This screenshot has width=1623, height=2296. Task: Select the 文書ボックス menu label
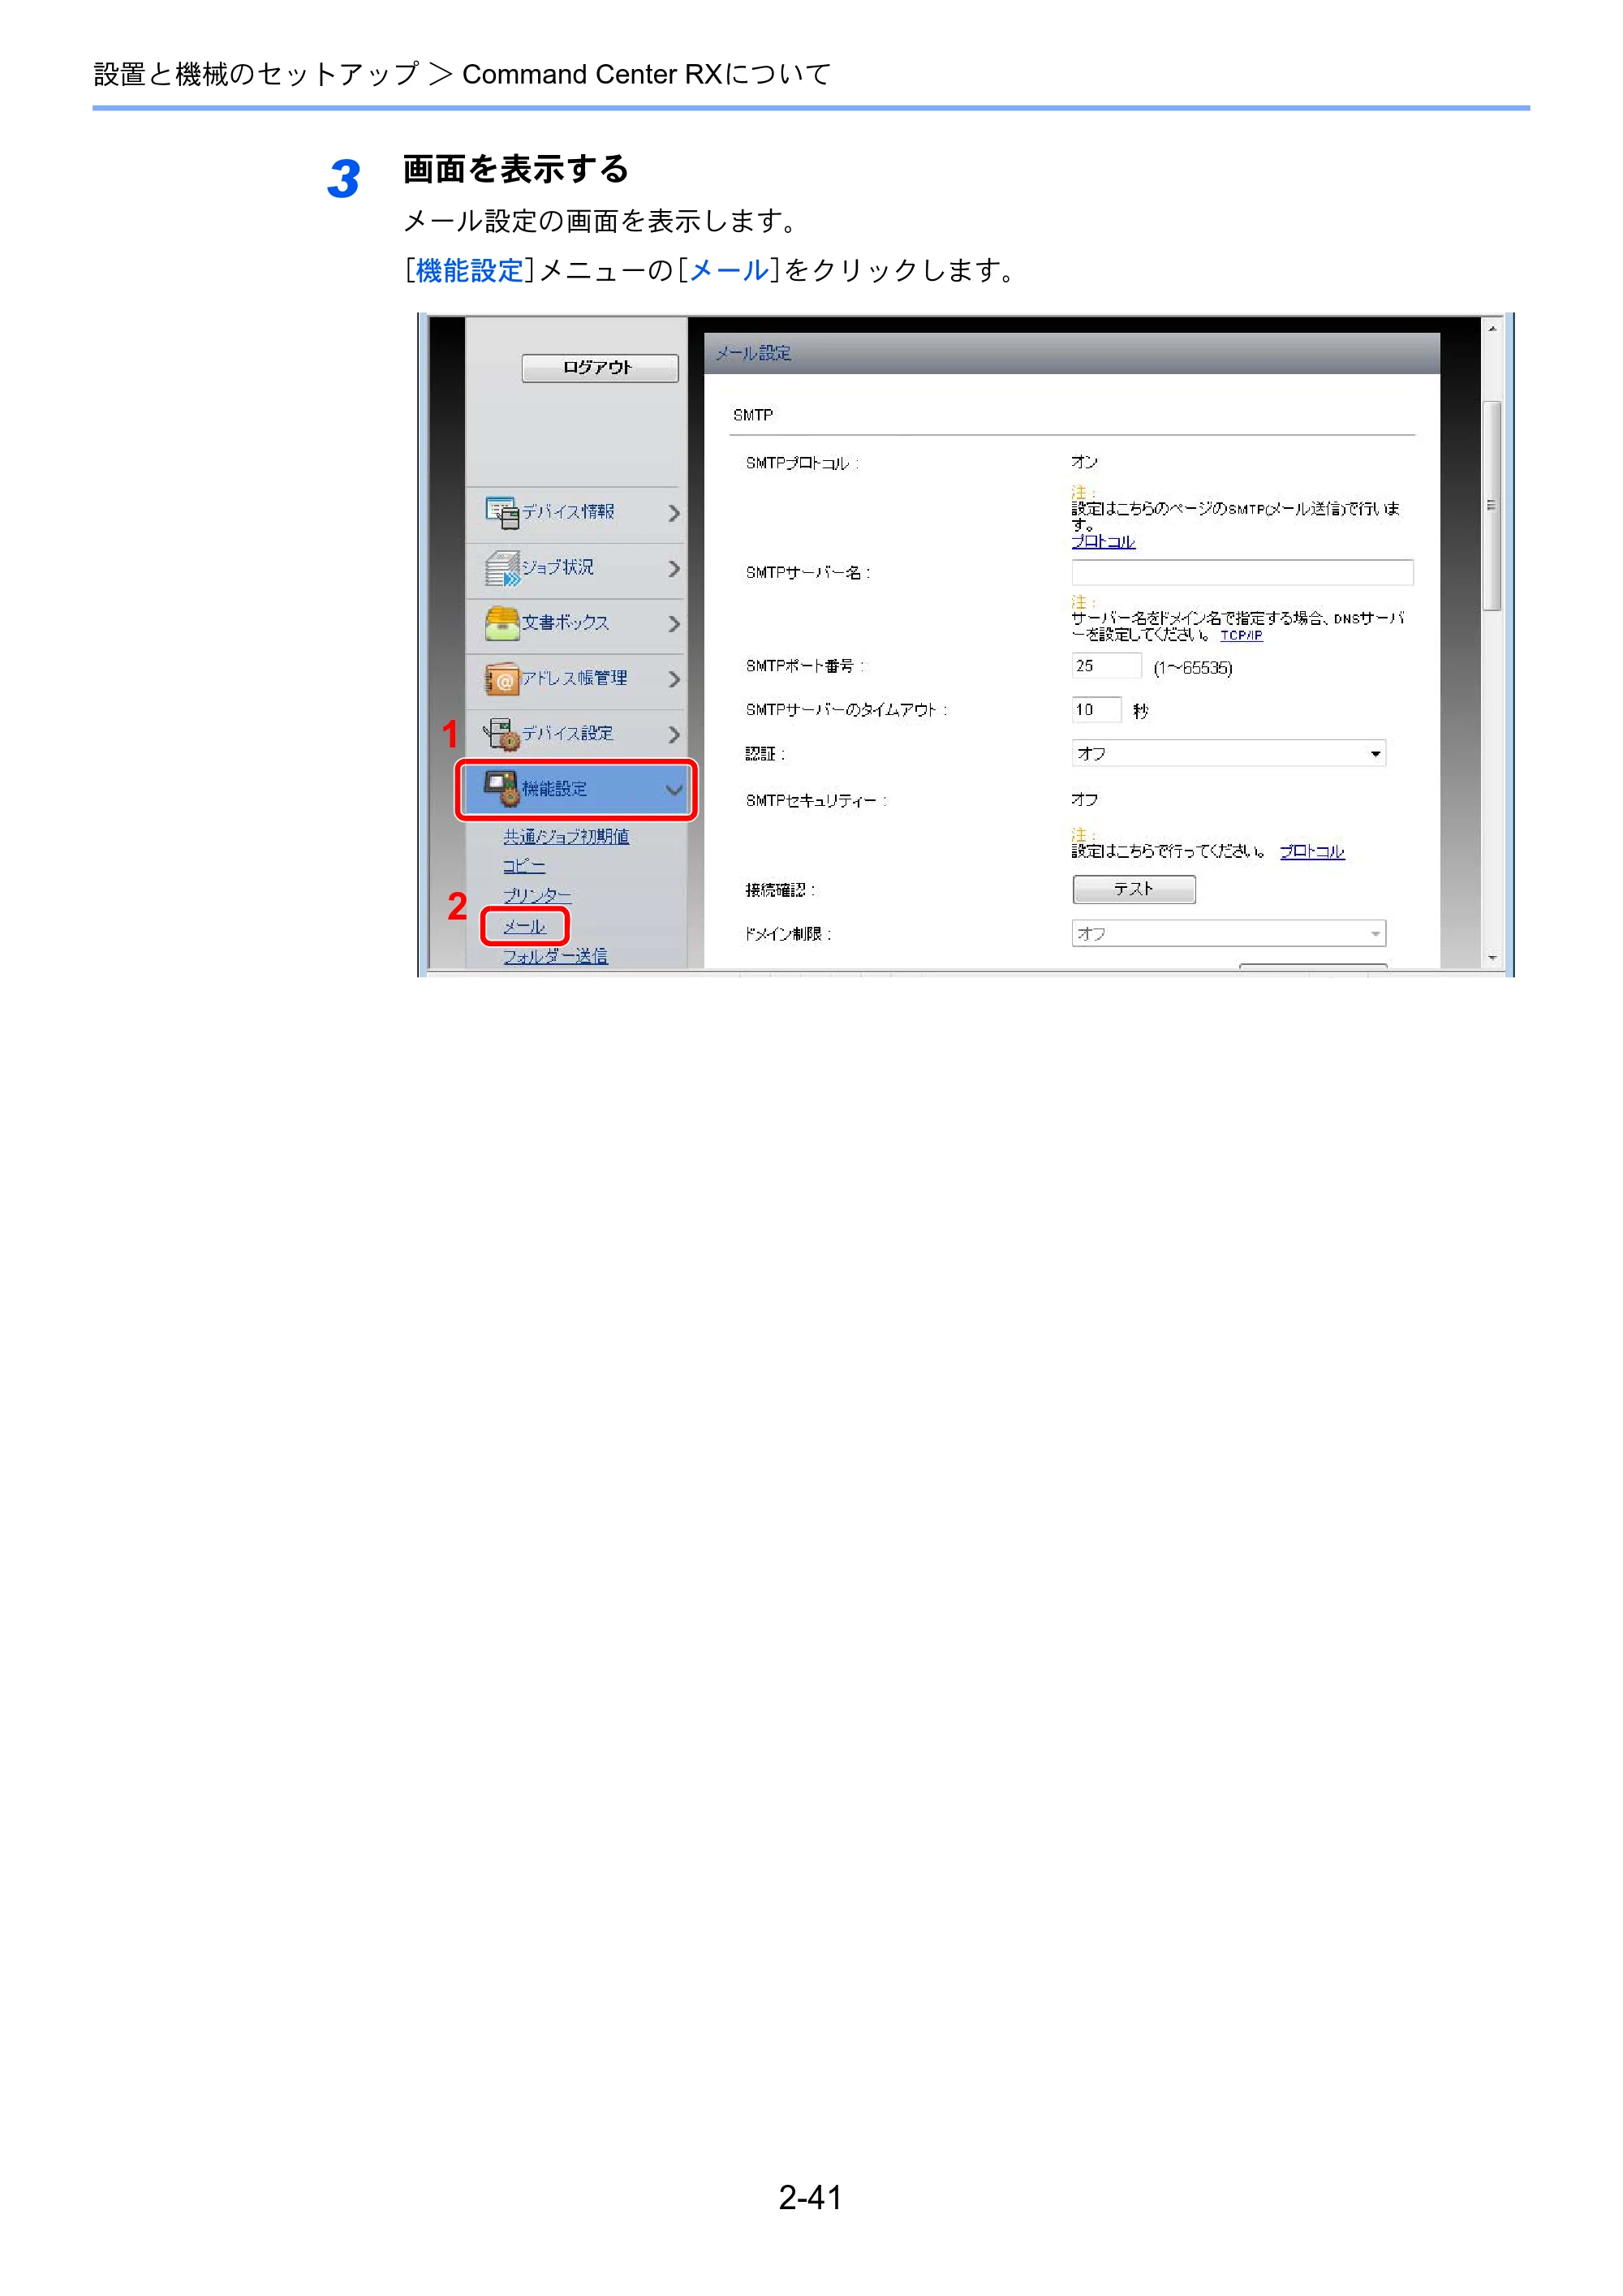point(565,623)
